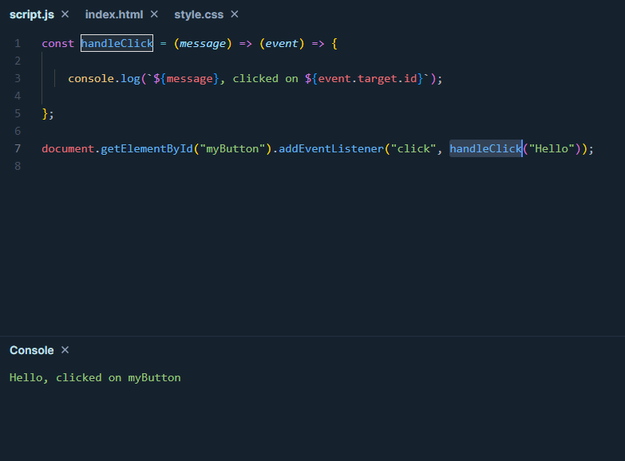Click the "Hello" string argument

click(552, 148)
